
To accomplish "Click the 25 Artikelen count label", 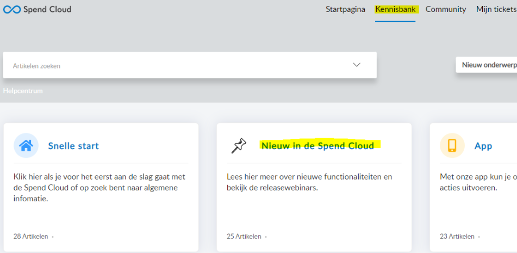I will 244,237.
